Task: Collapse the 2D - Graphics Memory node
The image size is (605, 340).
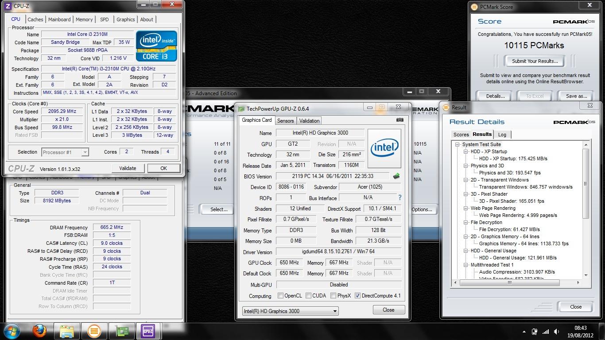Action: click(466, 236)
